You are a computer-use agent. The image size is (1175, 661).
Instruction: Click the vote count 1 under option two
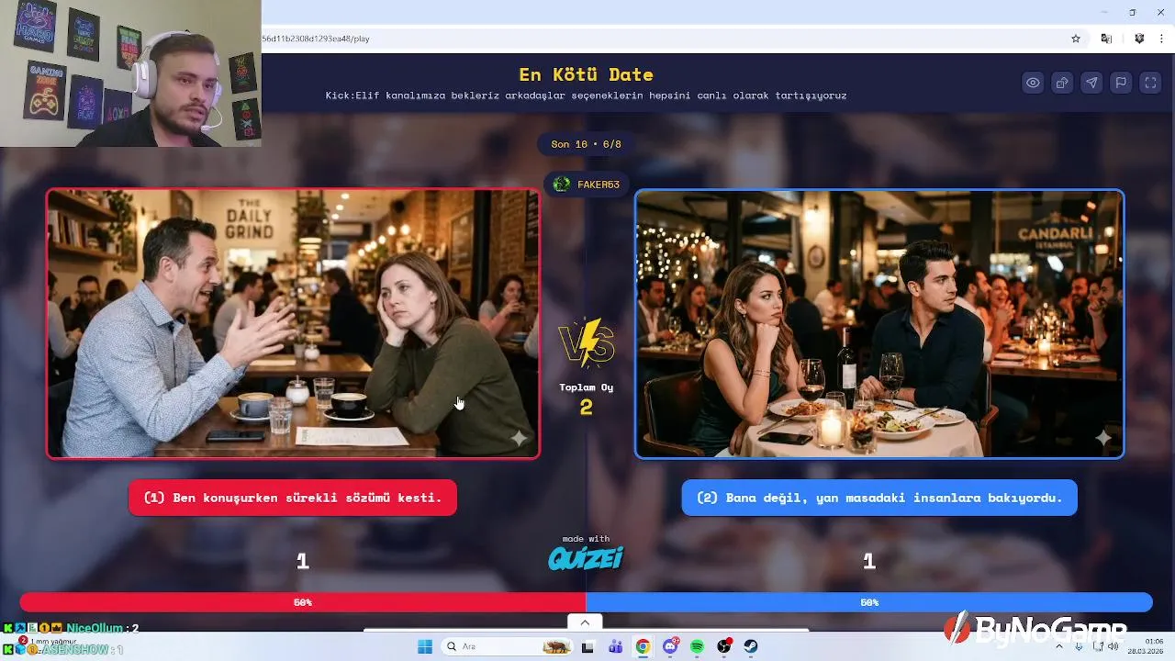tap(868, 561)
